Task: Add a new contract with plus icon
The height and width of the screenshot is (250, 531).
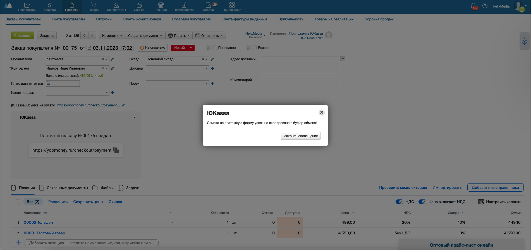Action: 212,68
